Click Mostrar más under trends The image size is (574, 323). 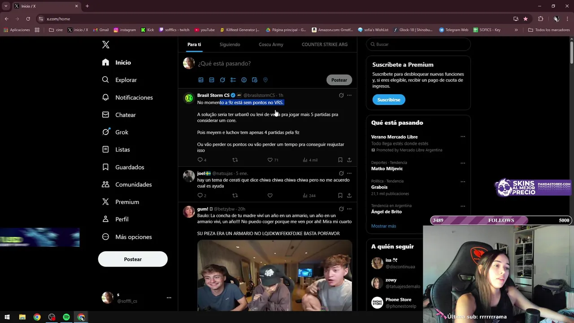click(383, 226)
